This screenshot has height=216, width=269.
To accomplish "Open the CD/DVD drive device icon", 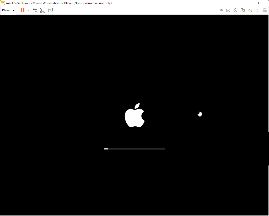I will (235, 10).
